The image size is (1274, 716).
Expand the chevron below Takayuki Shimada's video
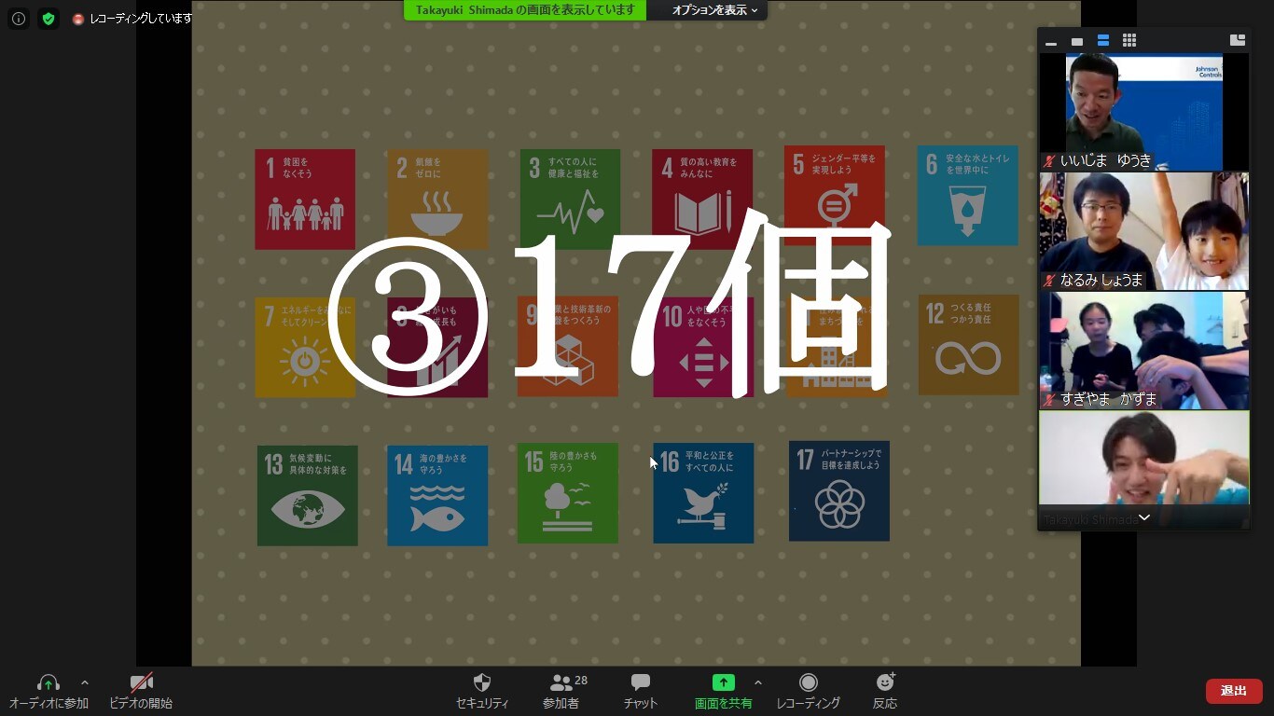(1144, 517)
